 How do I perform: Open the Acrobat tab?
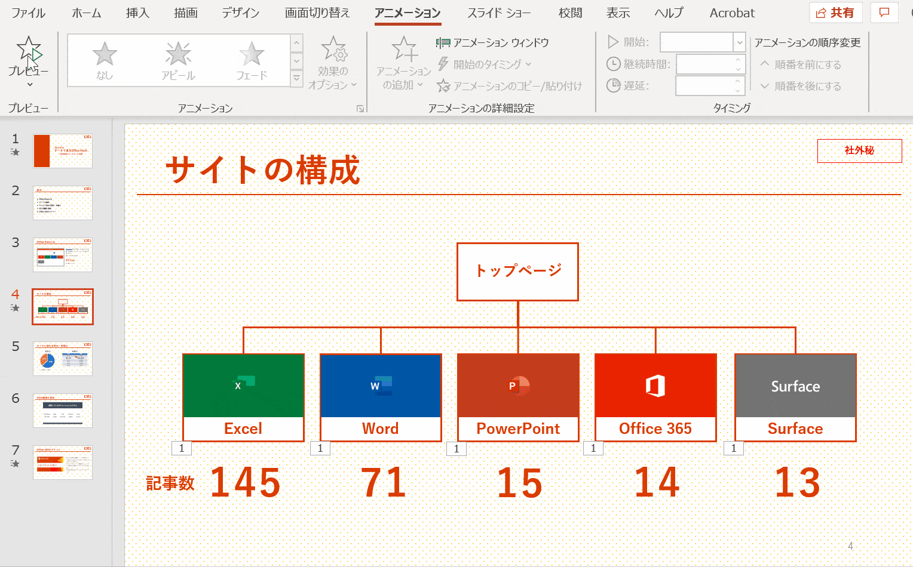pos(732,13)
